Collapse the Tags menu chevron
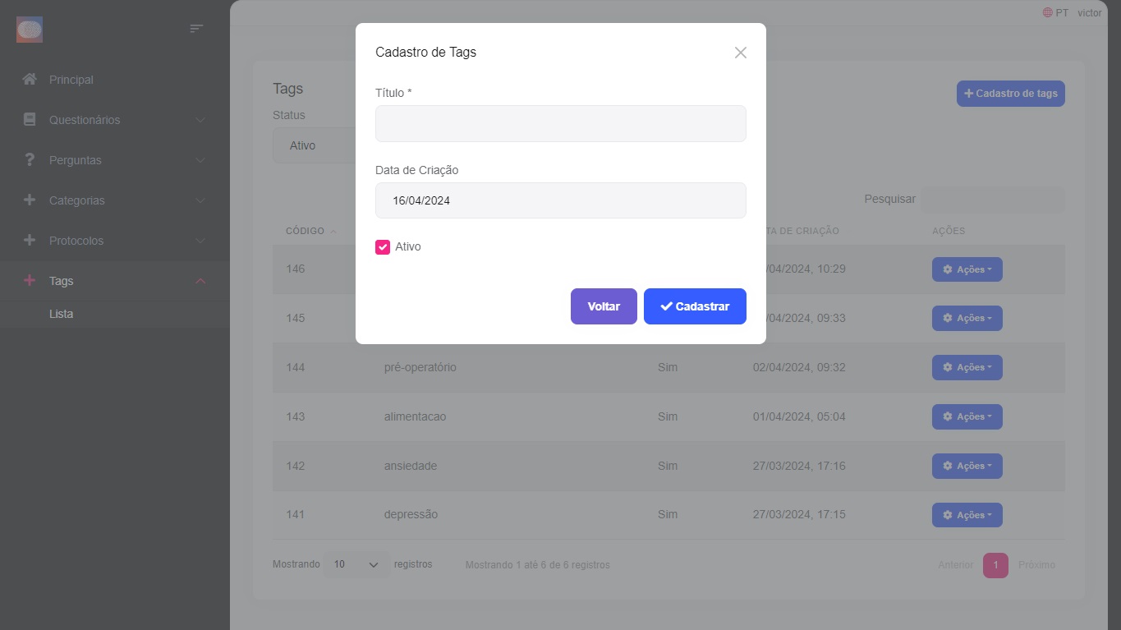The height and width of the screenshot is (630, 1121). (200, 281)
